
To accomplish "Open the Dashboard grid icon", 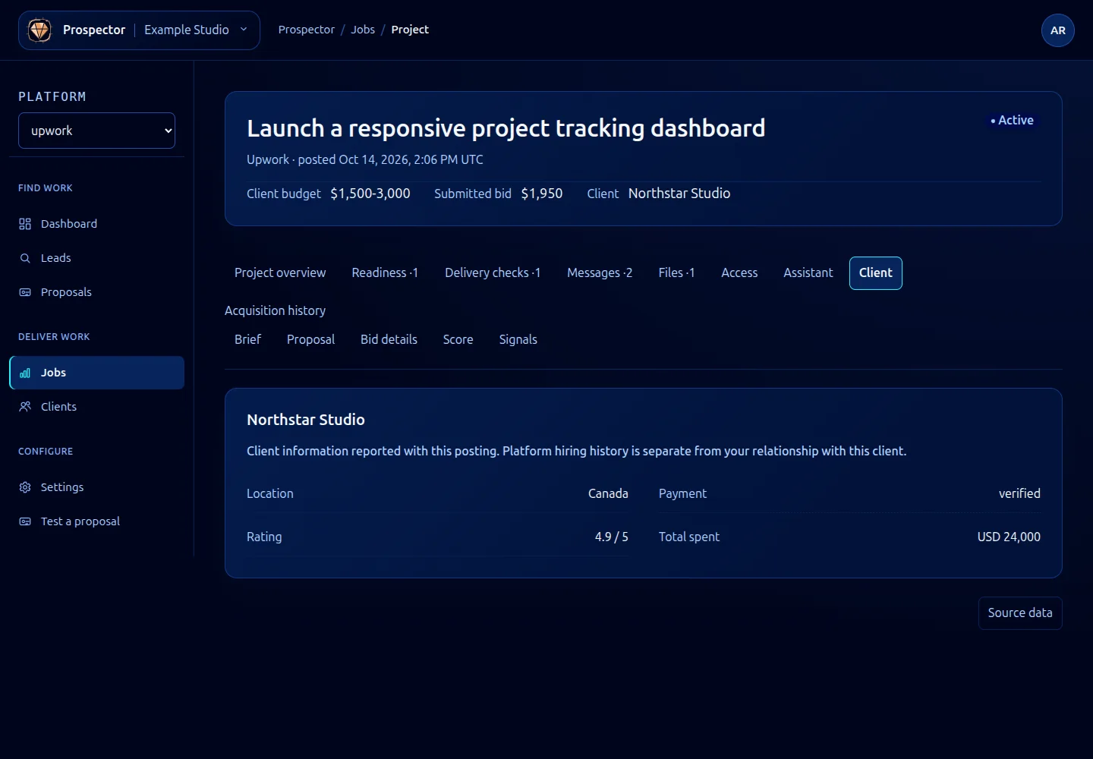I will 25,224.
